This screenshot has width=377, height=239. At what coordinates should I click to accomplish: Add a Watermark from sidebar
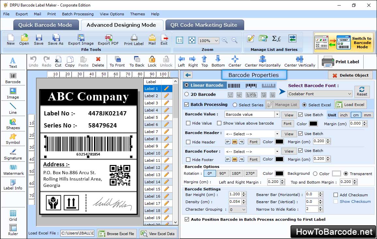click(x=13, y=170)
